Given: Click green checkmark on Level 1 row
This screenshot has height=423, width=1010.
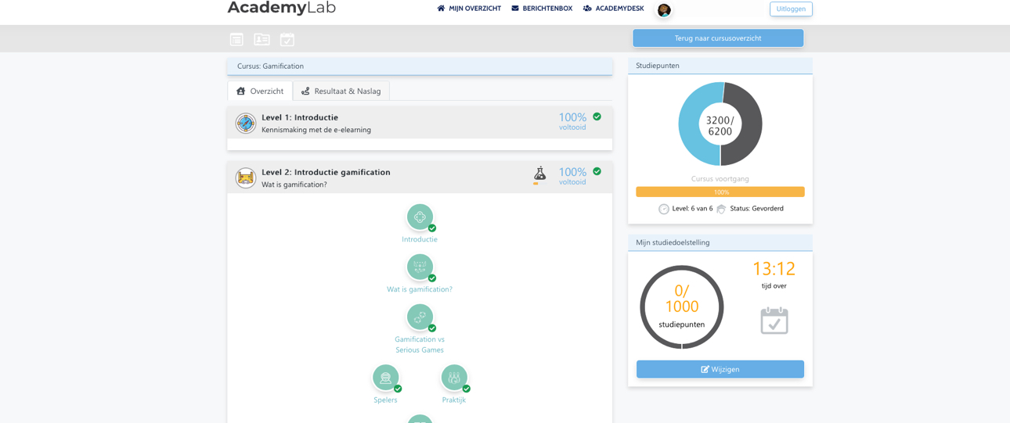Looking at the screenshot, I should click(597, 117).
